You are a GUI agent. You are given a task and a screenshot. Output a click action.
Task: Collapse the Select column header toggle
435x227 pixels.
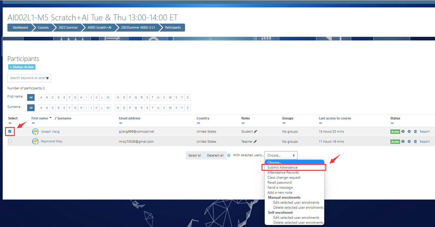pos(10,123)
